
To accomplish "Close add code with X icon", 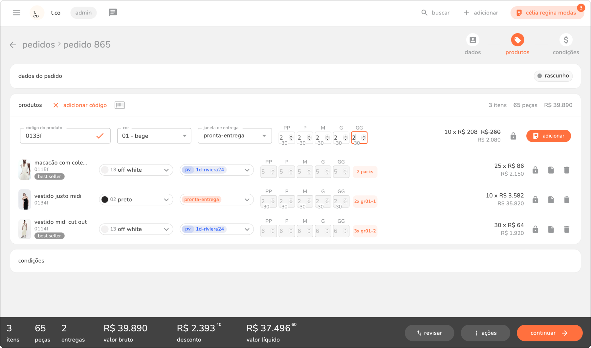I will tap(56, 105).
